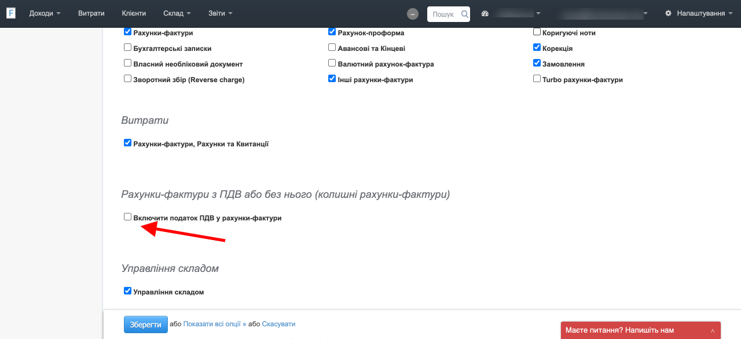
Task: Click the Скасувати cancel link
Action: pyautogui.click(x=278, y=324)
